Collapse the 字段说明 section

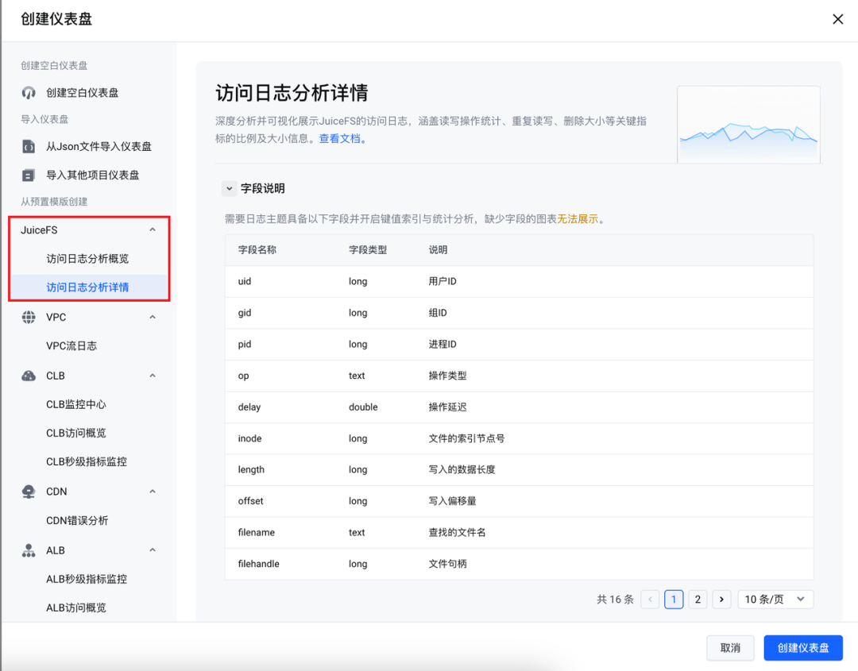[230, 189]
